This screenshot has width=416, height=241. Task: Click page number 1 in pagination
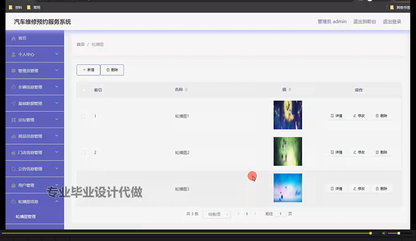(247, 214)
